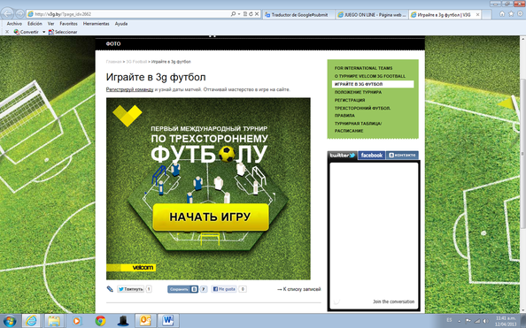Click Internet Explorer taskbar icon

tap(32, 321)
